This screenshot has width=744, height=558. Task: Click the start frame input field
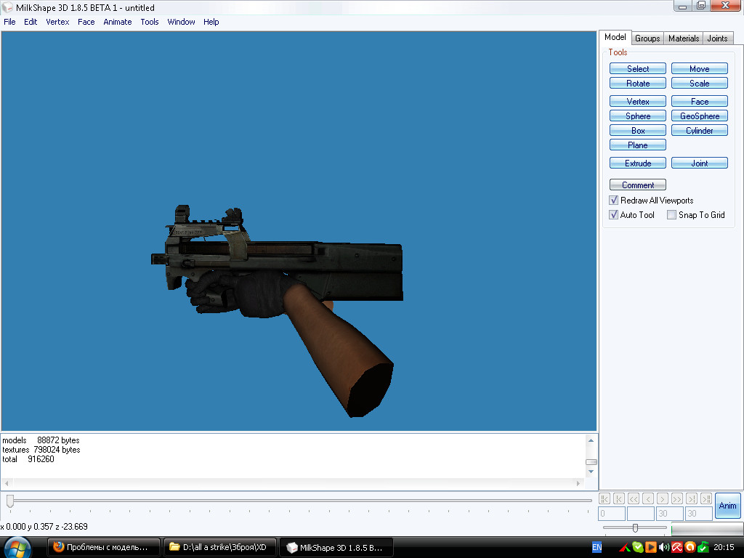611,514
